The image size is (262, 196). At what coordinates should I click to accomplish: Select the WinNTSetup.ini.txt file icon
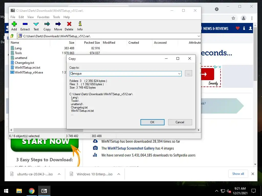point(12,67)
